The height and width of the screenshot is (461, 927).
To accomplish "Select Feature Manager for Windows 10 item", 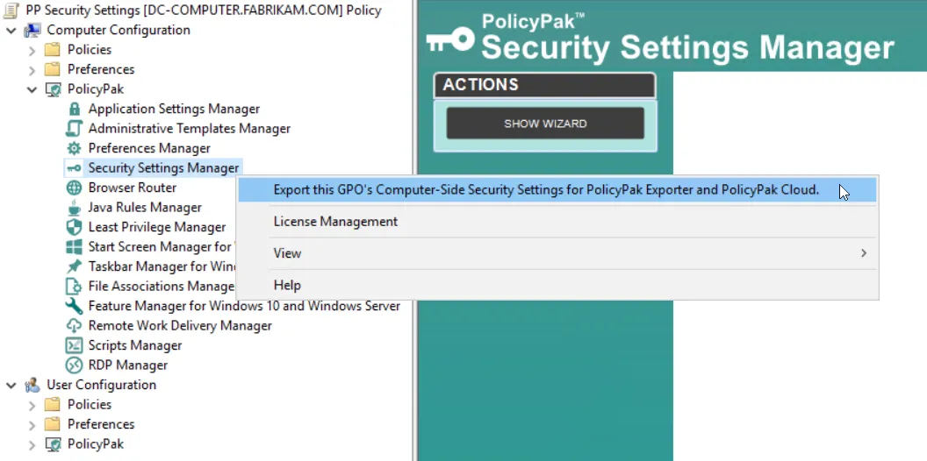I will tap(244, 307).
